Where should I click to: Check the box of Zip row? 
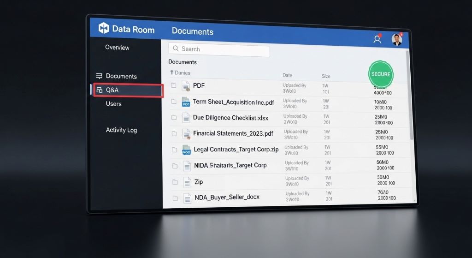tap(175, 182)
